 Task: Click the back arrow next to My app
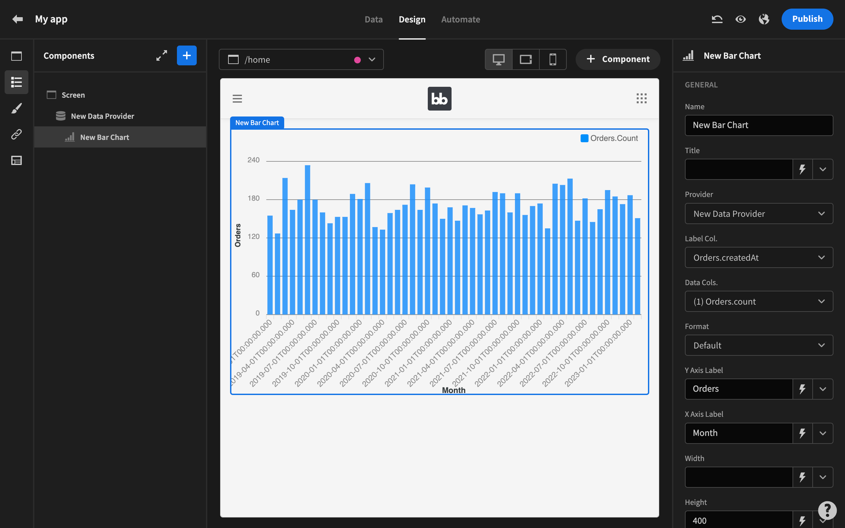(17, 19)
